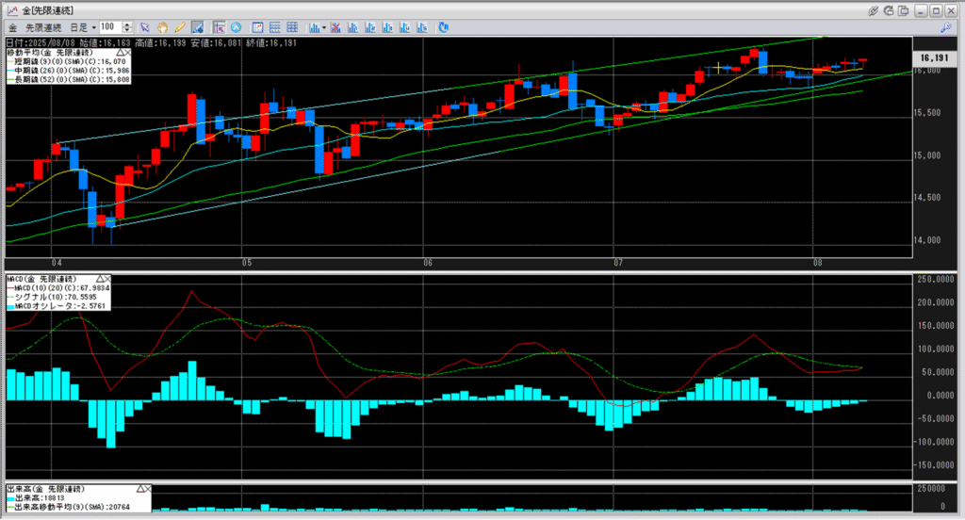Collapse the MACD legend with the triangle

[x=100, y=279]
